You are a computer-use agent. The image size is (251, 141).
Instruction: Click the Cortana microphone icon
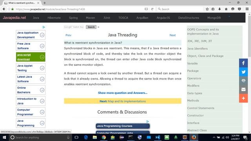coord(68,137)
